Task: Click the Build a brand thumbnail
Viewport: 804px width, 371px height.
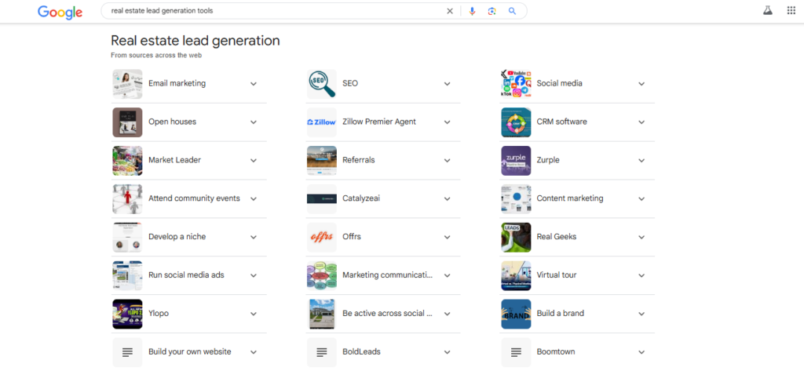Action: click(x=516, y=314)
